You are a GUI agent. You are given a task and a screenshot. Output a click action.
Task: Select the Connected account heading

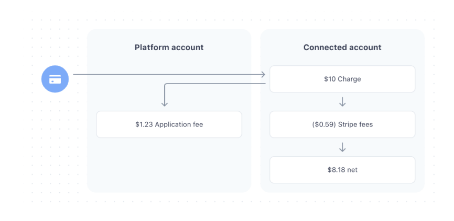[x=342, y=48]
